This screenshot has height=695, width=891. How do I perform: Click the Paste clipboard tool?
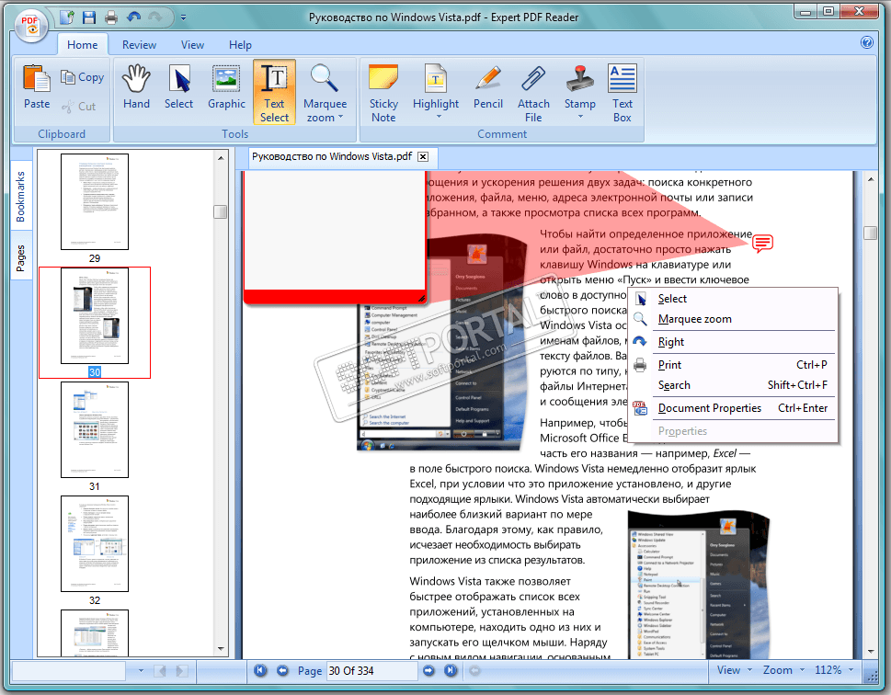37,87
